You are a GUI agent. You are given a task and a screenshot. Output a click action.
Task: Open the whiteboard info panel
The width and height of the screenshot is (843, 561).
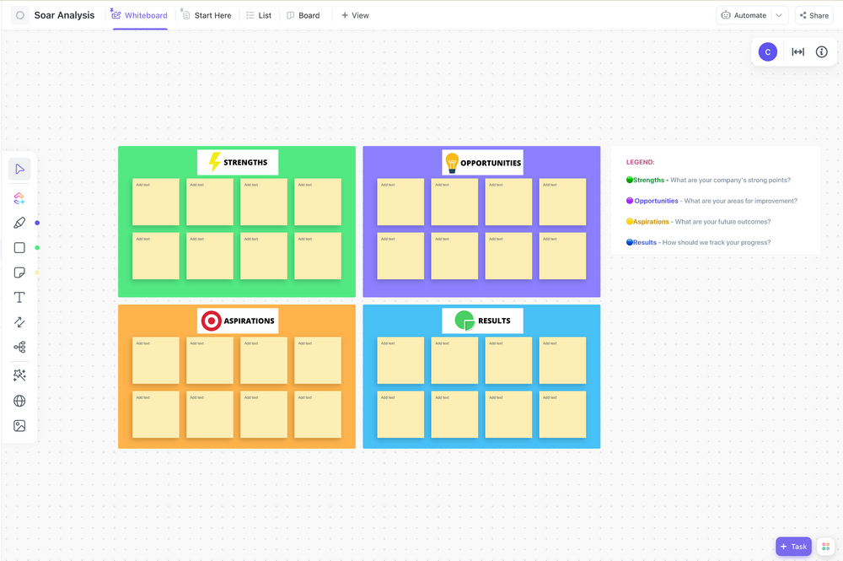[x=821, y=51]
